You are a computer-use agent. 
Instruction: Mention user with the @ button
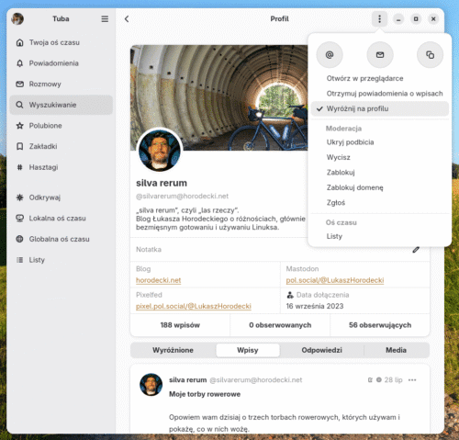click(x=330, y=55)
